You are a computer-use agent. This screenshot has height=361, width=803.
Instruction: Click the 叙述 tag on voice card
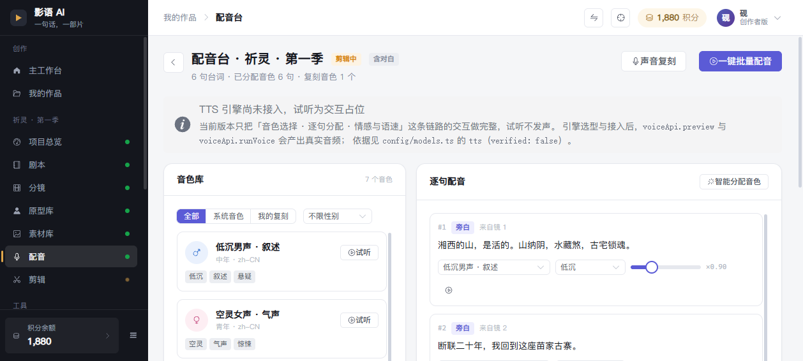(x=220, y=276)
